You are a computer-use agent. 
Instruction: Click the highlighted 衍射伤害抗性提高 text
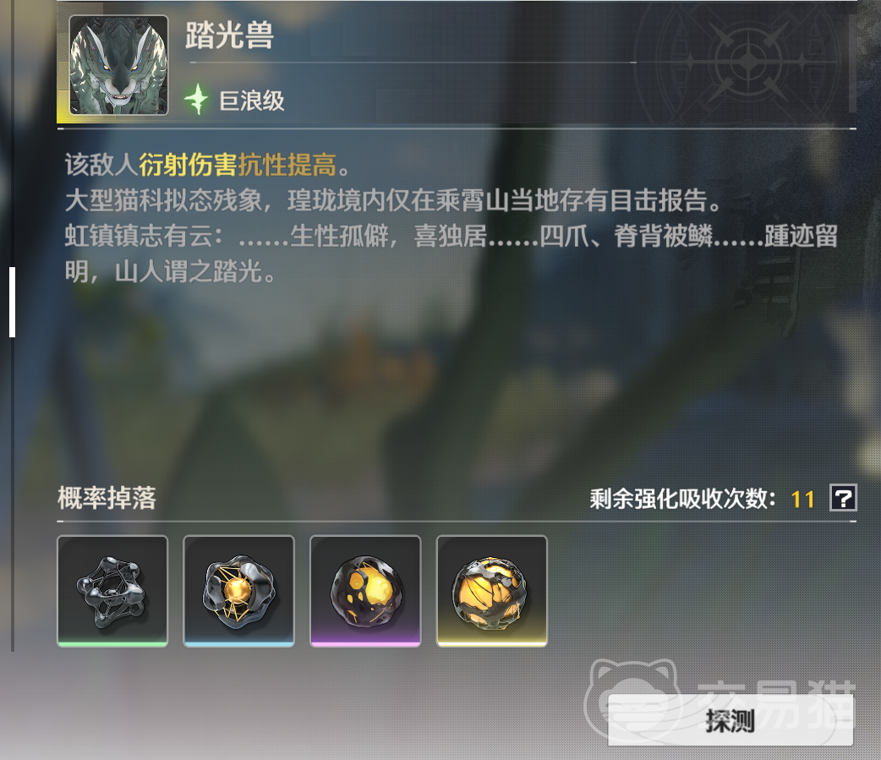[238, 165]
